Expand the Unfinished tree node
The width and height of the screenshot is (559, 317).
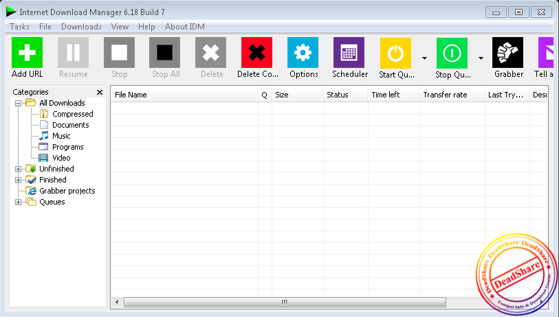[x=18, y=169]
